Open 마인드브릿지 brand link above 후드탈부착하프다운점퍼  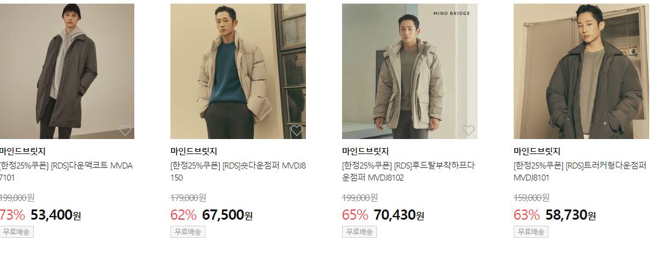pos(366,151)
